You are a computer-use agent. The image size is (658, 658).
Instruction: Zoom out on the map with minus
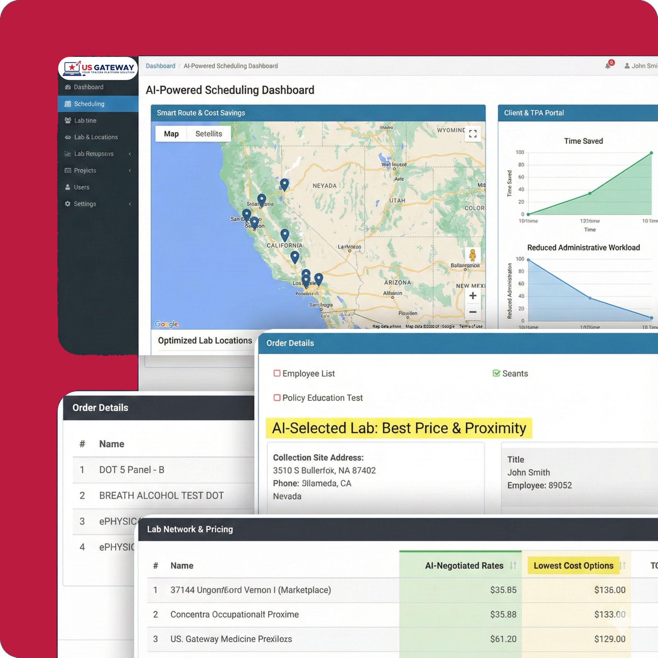tap(473, 312)
